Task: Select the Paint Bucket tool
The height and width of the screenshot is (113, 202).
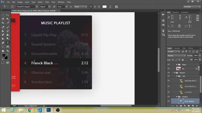Action: point(8,35)
